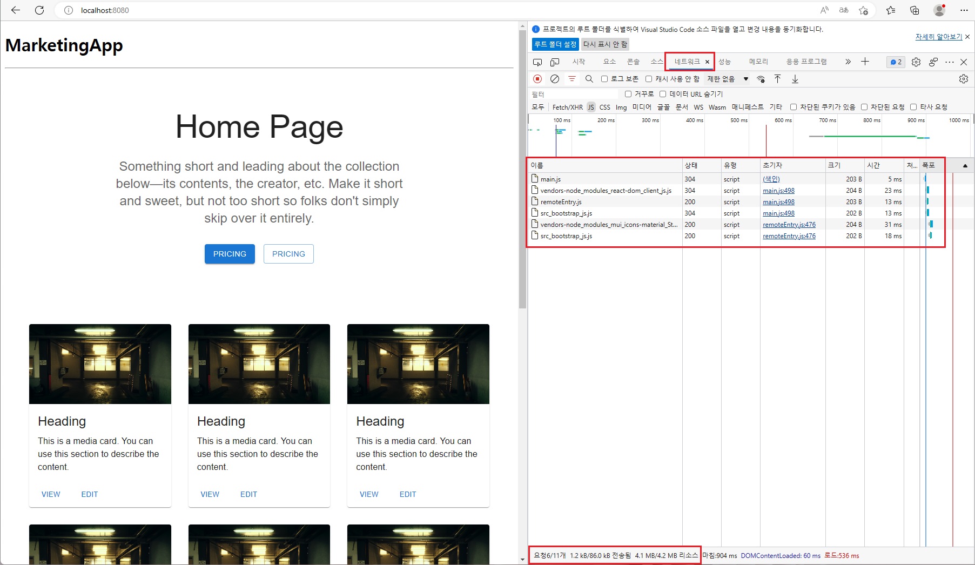Toggle the waterfall column sort arrow
975x565 pixels.
tap(965, 165)
